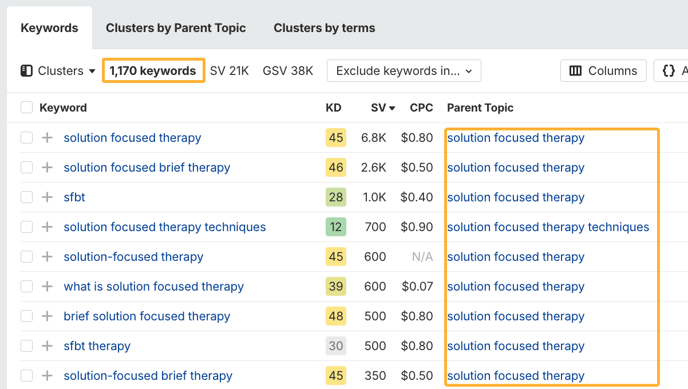The width and height of the screenshot is (688, 389).
Task: Click the curly braces API icon
Action: [669, 71]
